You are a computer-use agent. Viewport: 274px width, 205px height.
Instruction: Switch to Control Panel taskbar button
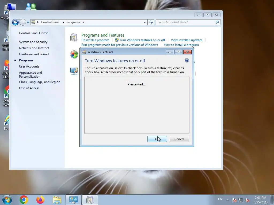point(73,200)
